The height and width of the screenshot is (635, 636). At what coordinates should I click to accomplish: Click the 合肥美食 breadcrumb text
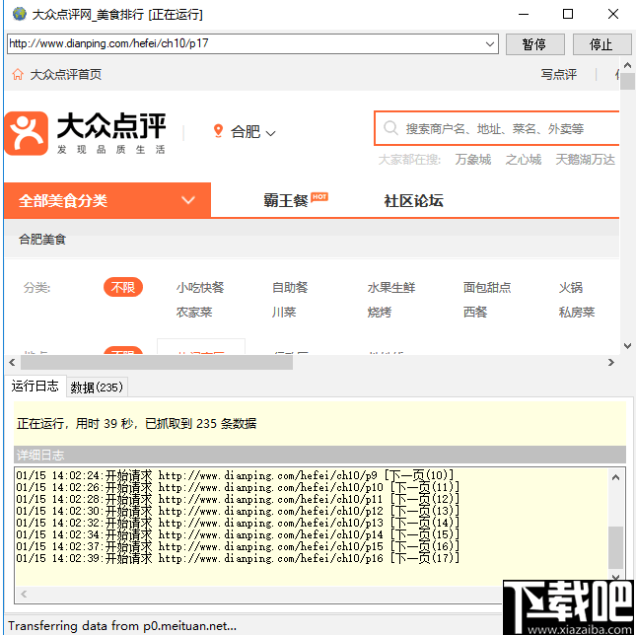42,240
